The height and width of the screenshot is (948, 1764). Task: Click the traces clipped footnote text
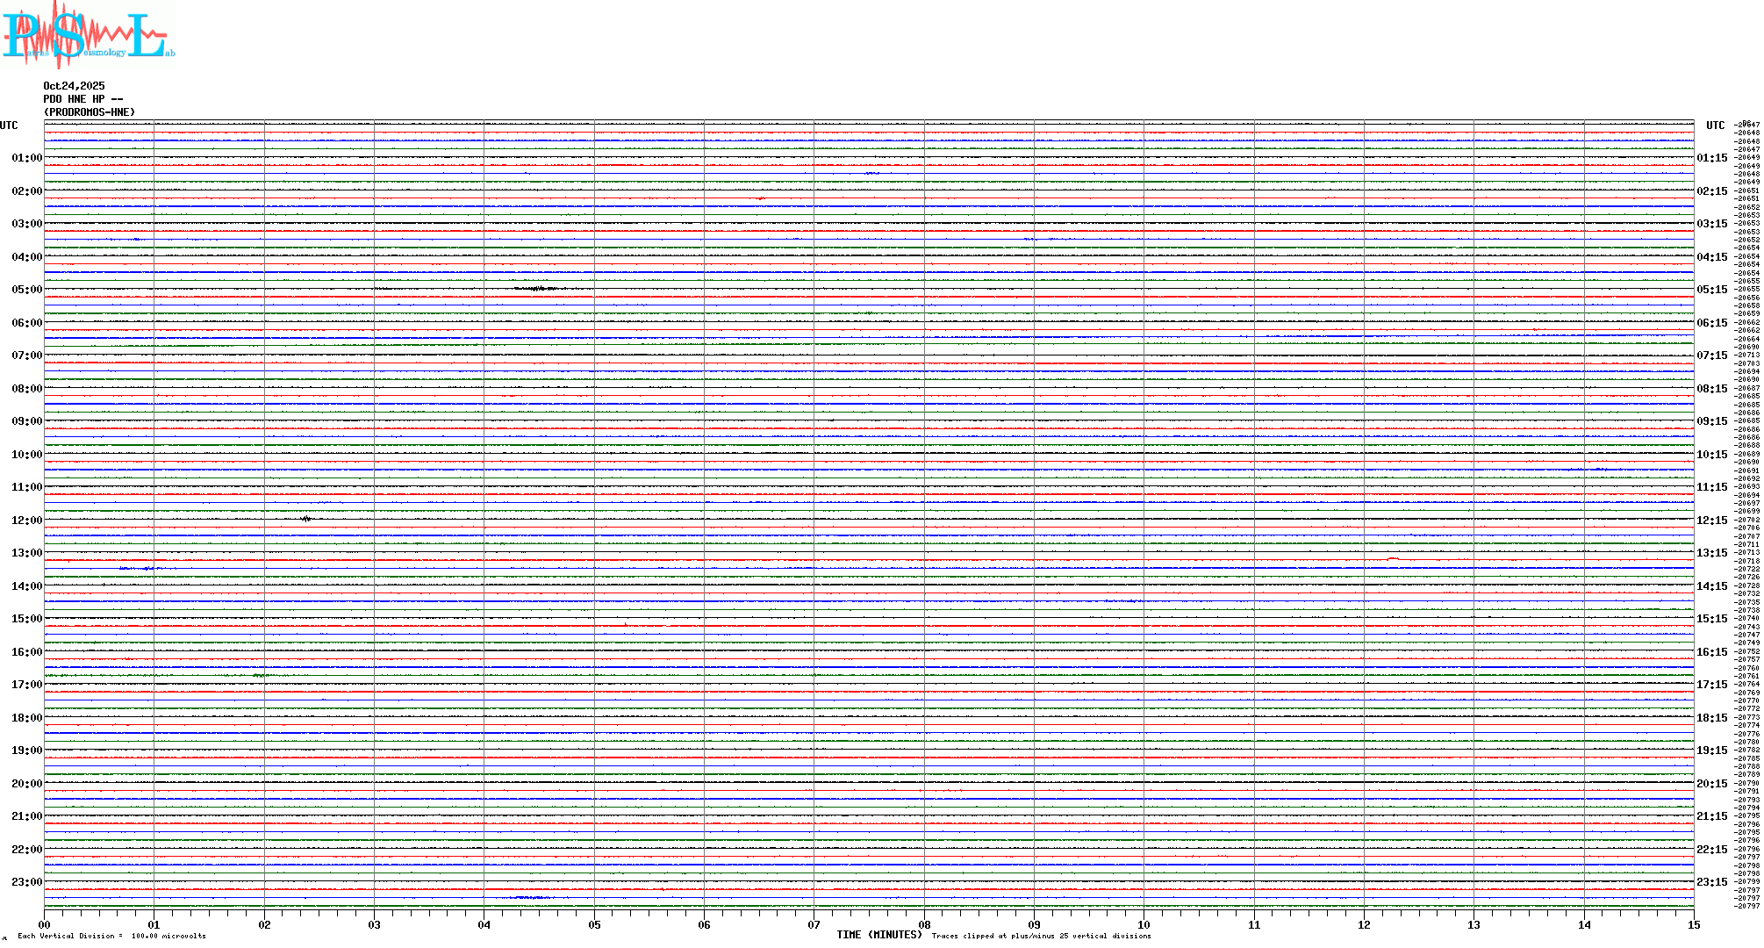point(1041,936)
